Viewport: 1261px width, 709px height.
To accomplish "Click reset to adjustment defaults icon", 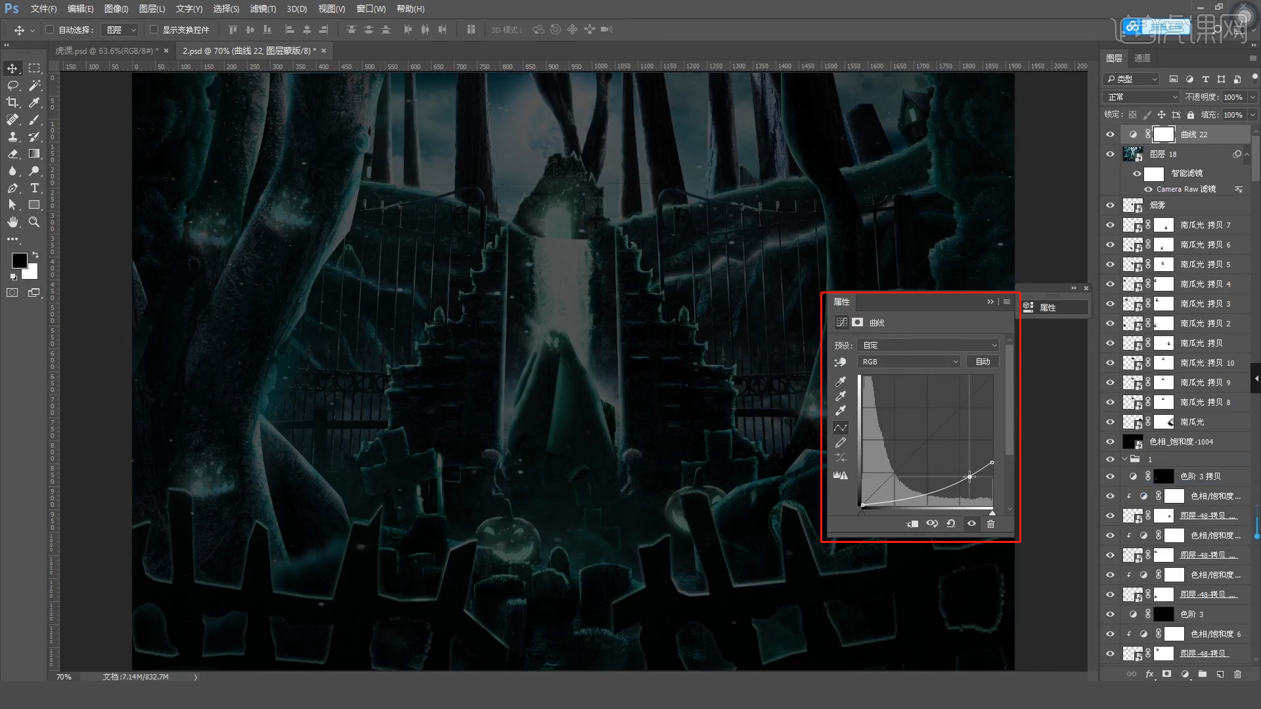I will point(951,524).
